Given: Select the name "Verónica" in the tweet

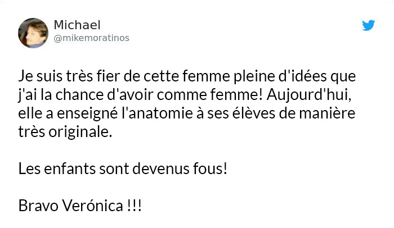Looking at the screenshot, I should (93, 206).
